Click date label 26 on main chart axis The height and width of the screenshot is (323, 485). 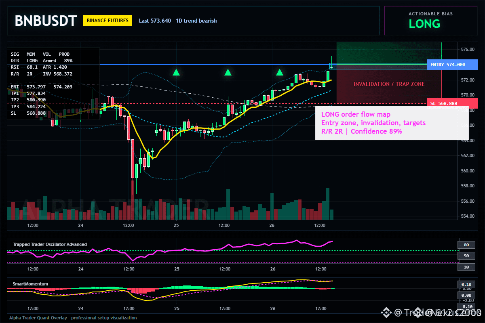coord(272,225)
